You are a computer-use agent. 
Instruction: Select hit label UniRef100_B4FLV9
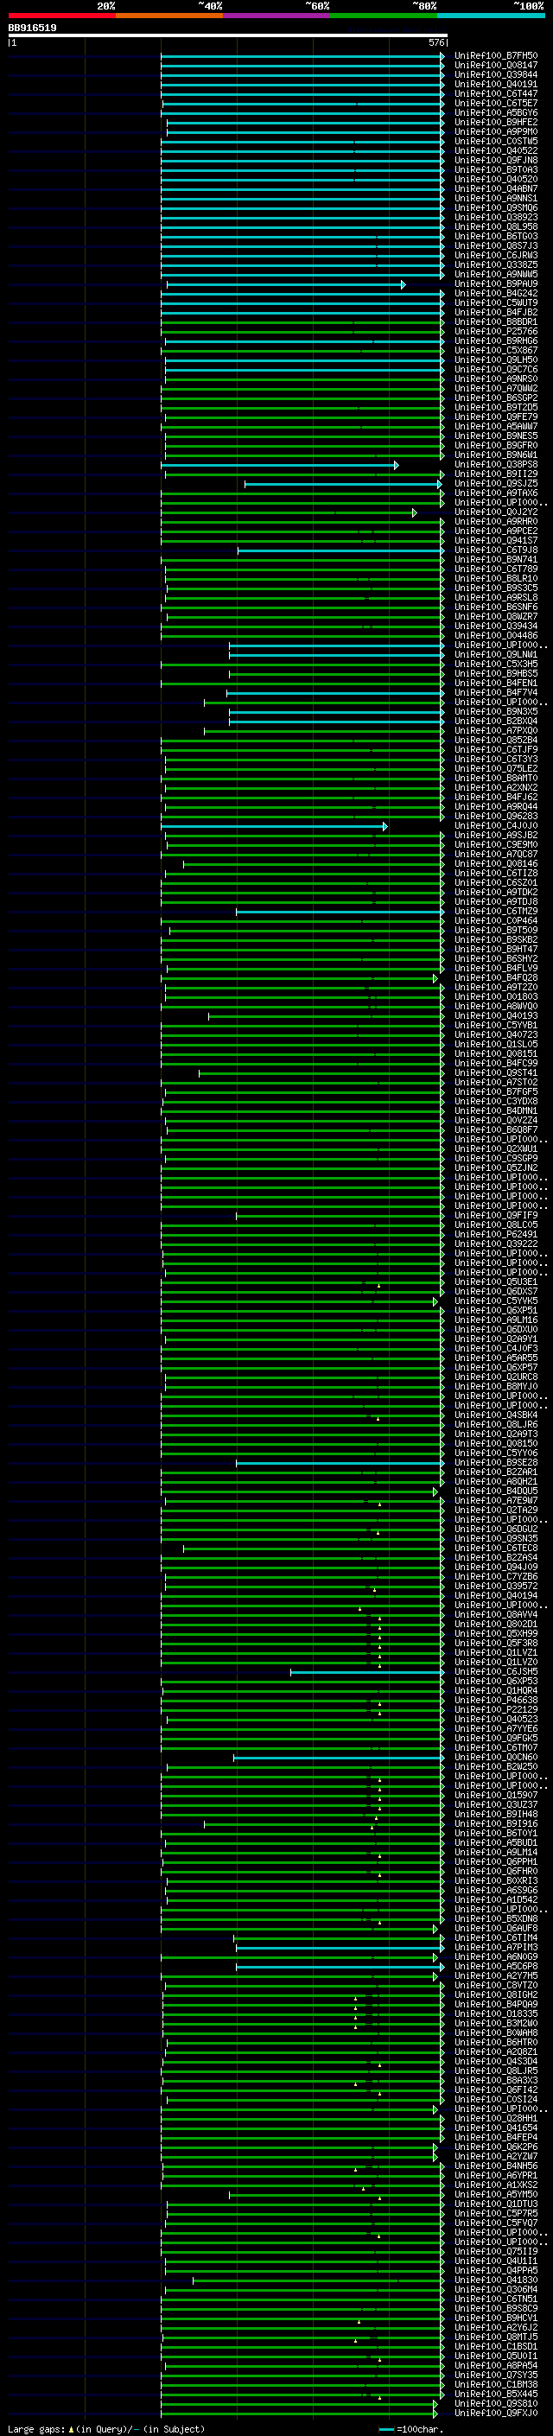[x=496, y=969]
